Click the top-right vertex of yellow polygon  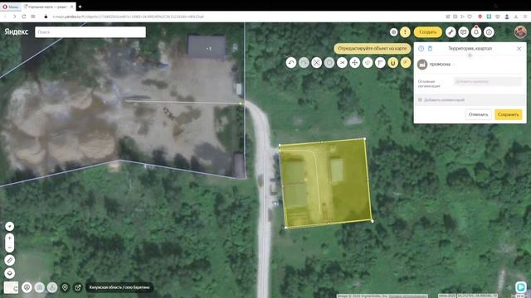364,138
